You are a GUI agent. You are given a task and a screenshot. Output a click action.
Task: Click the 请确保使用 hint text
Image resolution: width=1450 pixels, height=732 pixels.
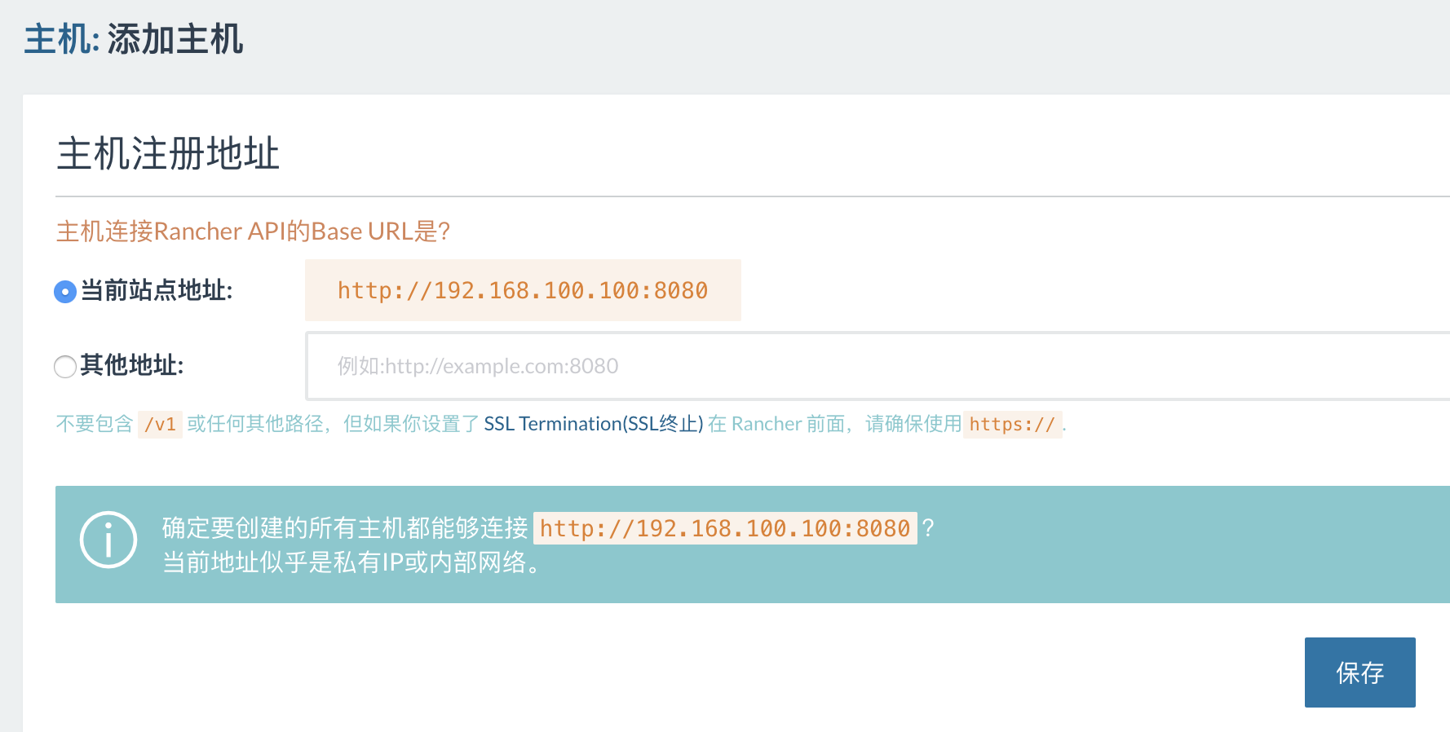click(x=913, y=424)
